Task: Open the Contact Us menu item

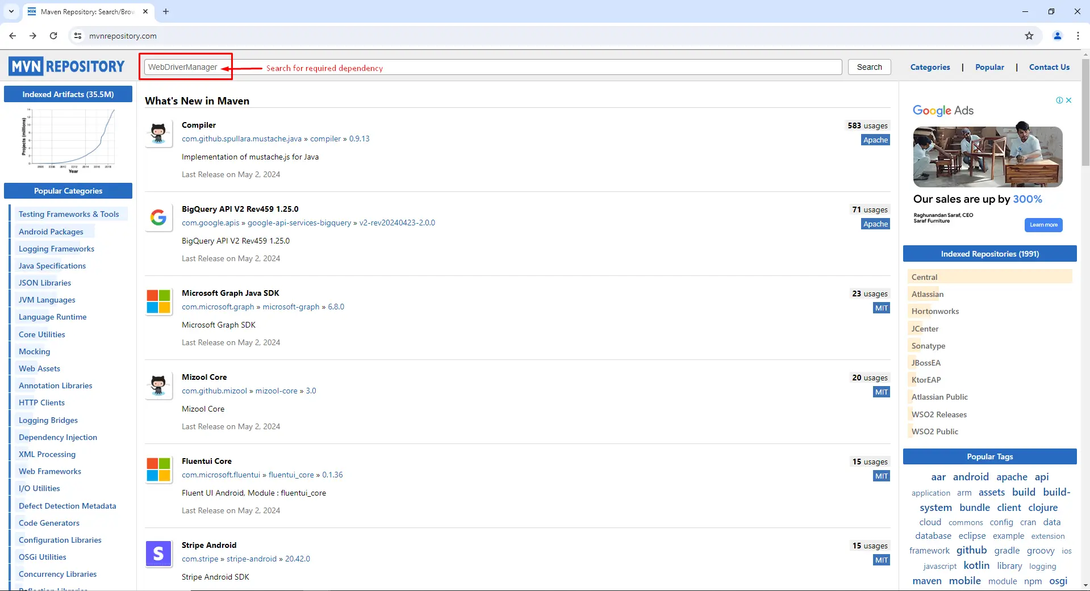Action: tap(1049, 67)
